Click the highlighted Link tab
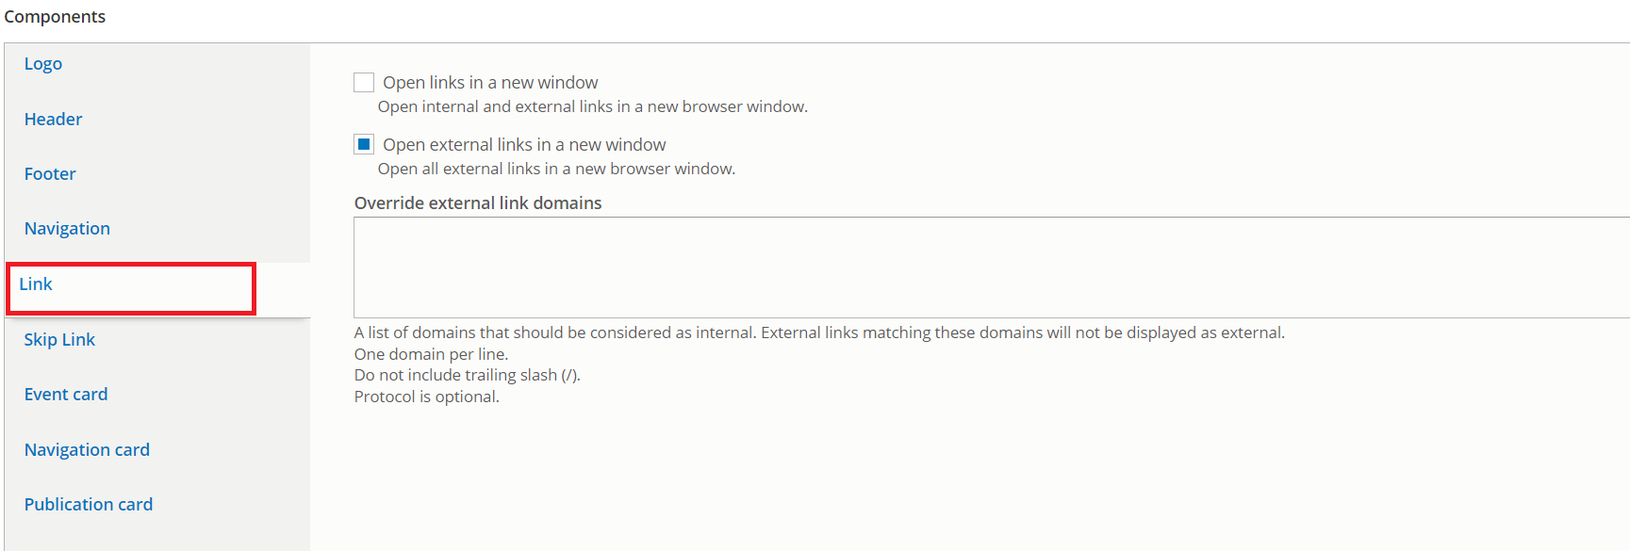 [x=35, y=284]
